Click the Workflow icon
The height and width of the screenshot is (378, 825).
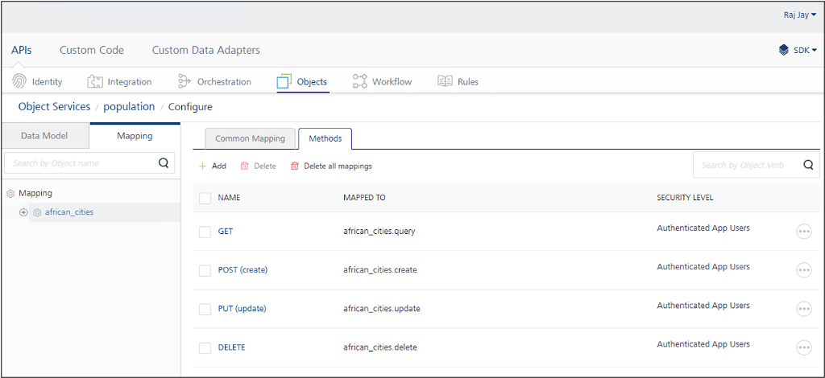point(360,81)
